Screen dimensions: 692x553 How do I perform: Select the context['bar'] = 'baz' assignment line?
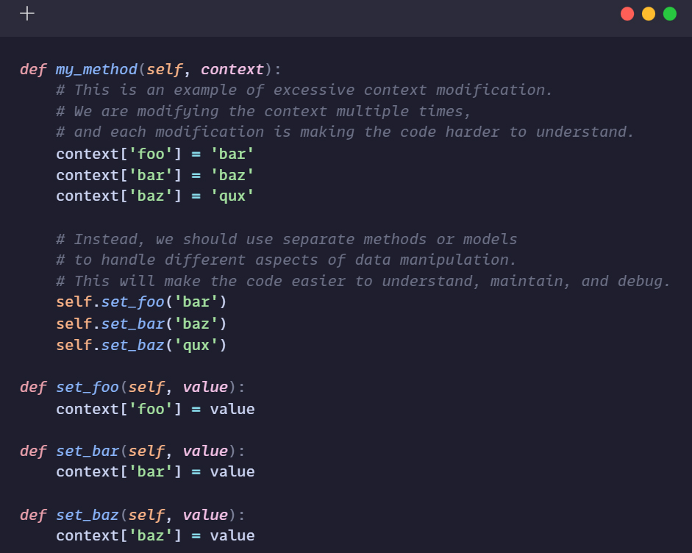(x=154, y=174)
